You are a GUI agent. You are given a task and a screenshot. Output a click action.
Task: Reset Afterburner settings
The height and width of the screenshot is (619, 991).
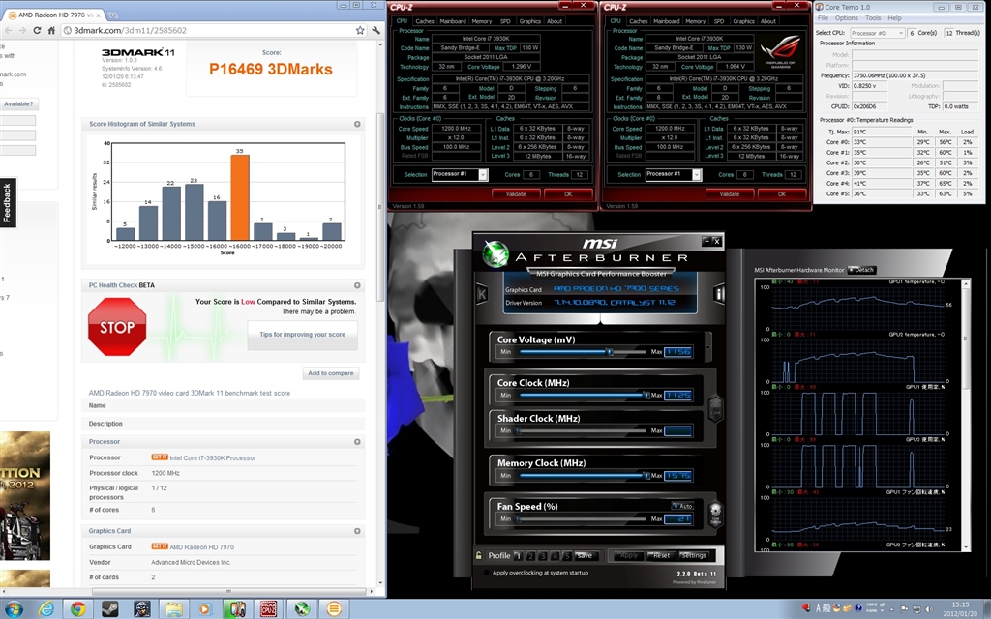click(661, 556)
